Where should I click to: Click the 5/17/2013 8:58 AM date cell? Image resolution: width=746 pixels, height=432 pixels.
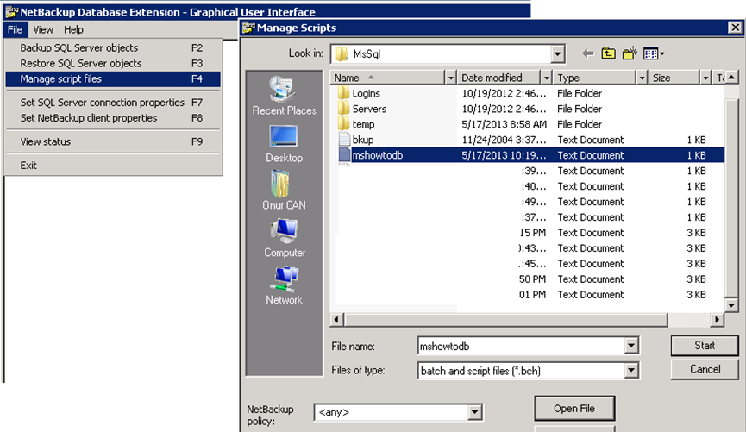tap(505, 124)
